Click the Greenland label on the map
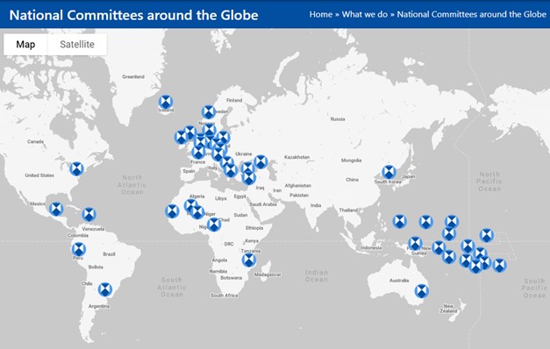550x349 pixels. coord(133,76)
